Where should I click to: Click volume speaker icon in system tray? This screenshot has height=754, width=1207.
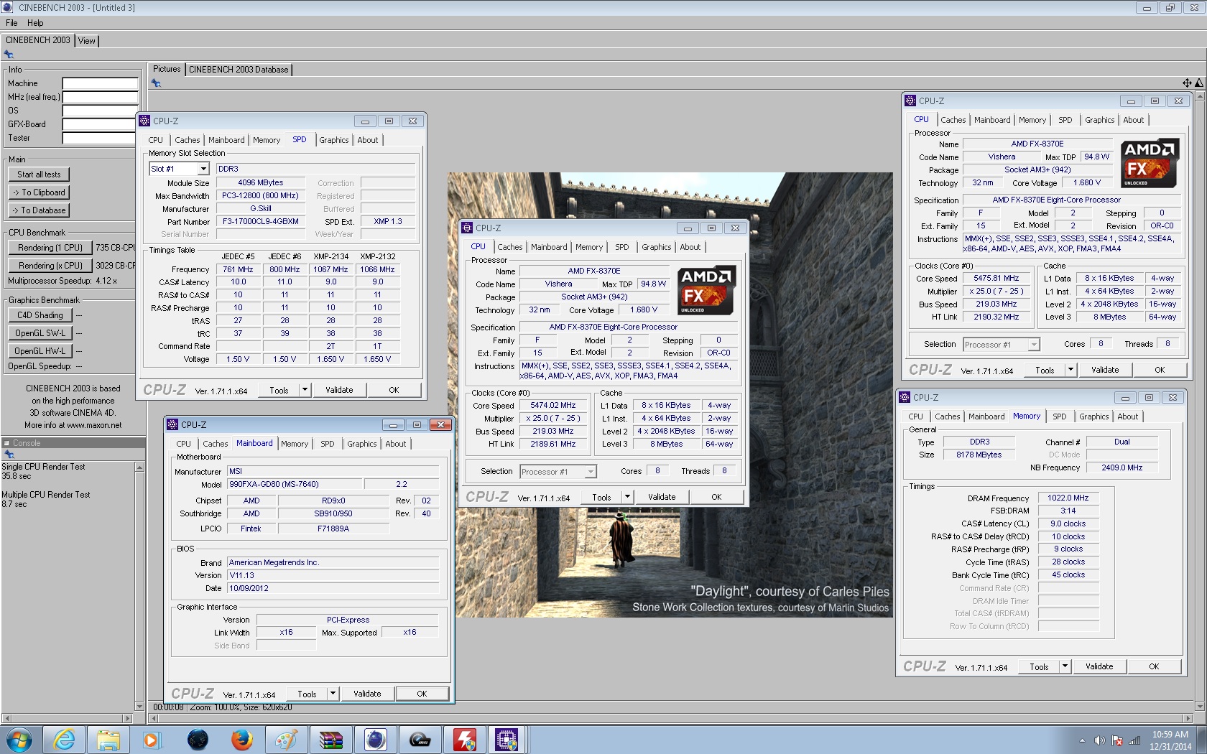click(1099, 740)
